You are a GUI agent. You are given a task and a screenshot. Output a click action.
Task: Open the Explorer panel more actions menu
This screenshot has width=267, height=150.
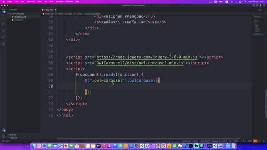[x=37, y=10]
